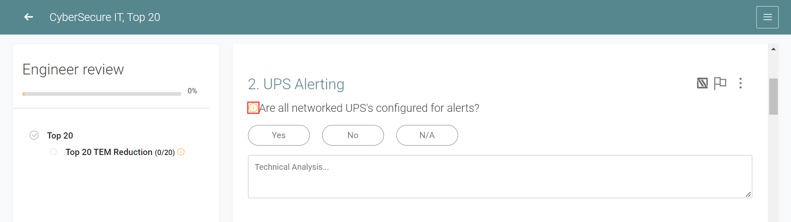Viewport: 791px width, 222px height.
Task: Select the Top 20 section in the sidebar
Action: pos(60,136)
